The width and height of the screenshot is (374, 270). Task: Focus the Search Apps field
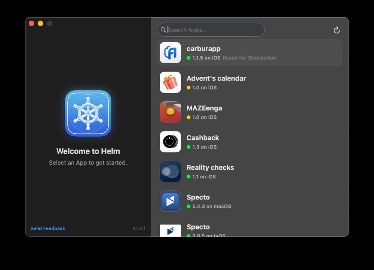pos(211,30)
